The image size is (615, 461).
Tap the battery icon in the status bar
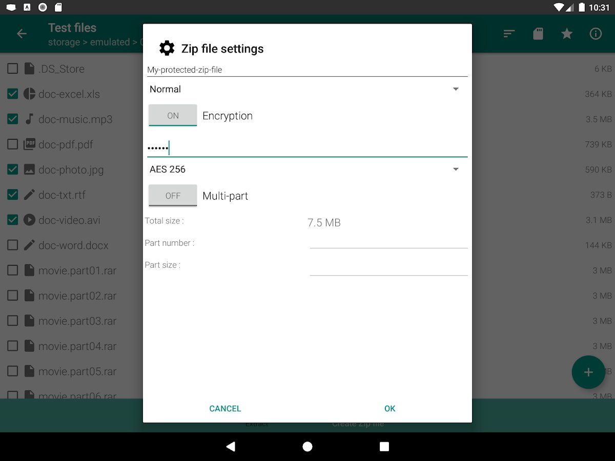pos(582,7)
